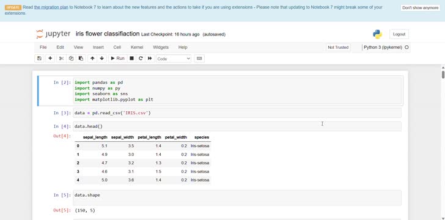The image size is (445, 220).
Task: Open the Kernel menu
Action: point(137,48)
